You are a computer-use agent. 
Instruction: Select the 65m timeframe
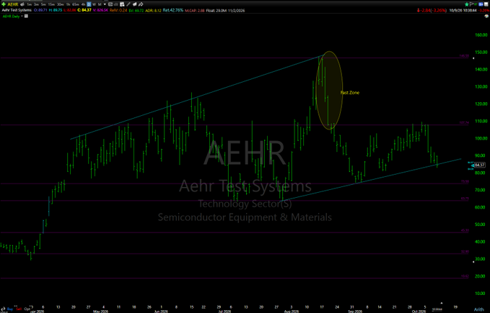click(76, 4)
